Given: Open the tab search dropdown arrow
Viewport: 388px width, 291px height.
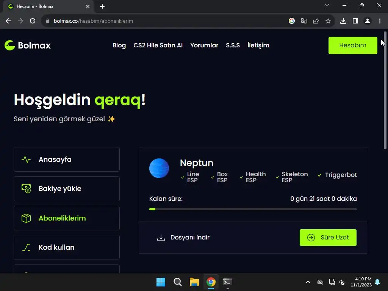Looking at the screenshot, I should 327,5.
